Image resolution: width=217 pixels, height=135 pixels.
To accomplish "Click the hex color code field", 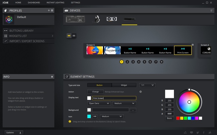I will 169,114.
